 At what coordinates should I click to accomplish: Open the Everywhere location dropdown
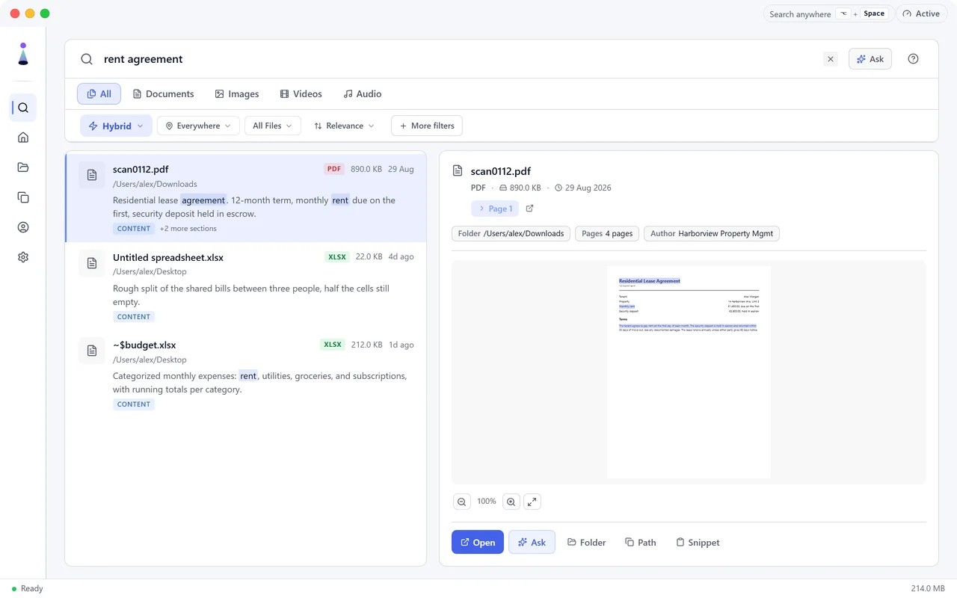coord(199,126)
